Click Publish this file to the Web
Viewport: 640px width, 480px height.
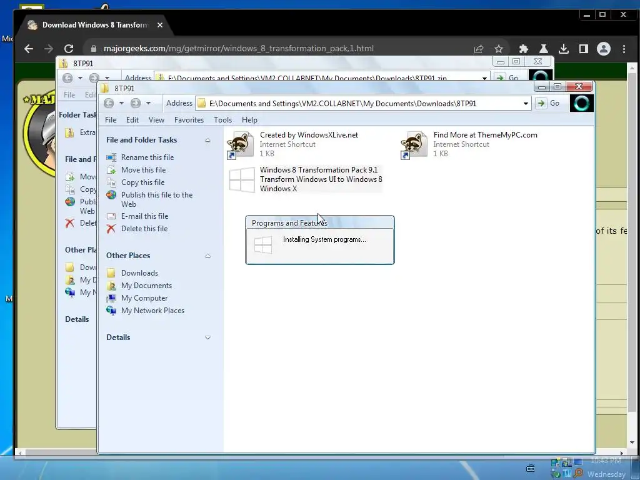[157, 199]
